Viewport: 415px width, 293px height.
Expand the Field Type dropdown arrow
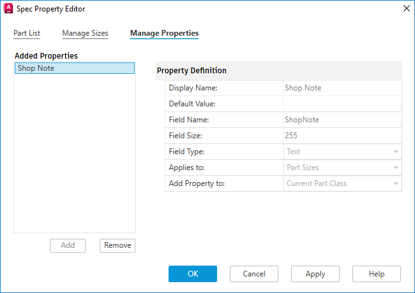[x=396, y=152]
